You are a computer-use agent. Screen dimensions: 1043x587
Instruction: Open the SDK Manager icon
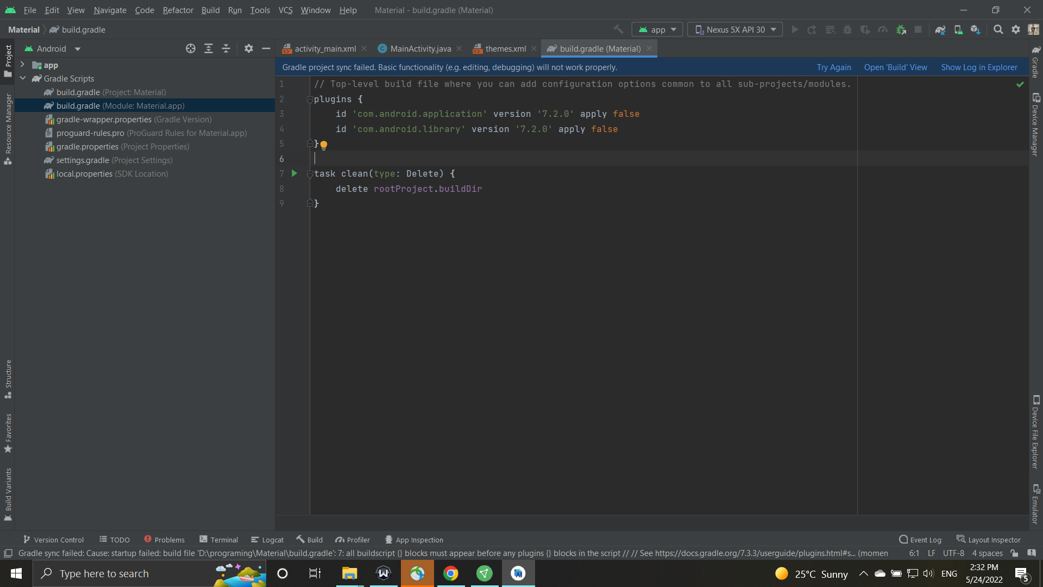[x=976, y=29]
